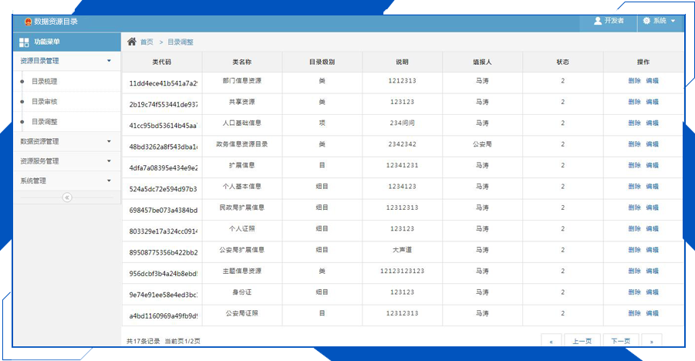Click the national emblem logo icon
The height and width of the screenshot is (361, 695).
tap(28, 22)
